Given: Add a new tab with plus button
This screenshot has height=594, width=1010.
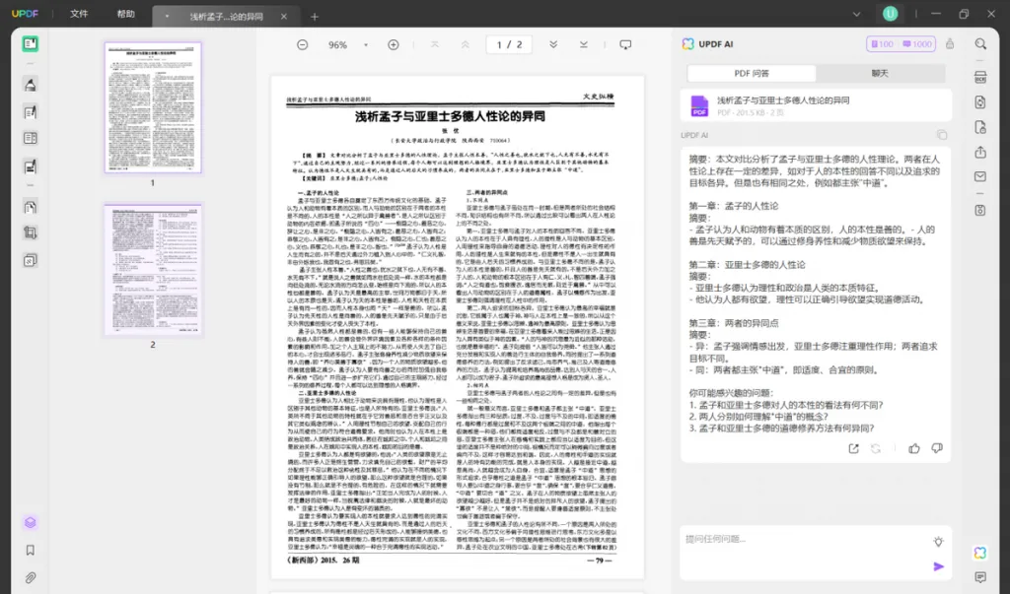Looking at the screenshot, I should pyautogui.click(x=315, y=17).
